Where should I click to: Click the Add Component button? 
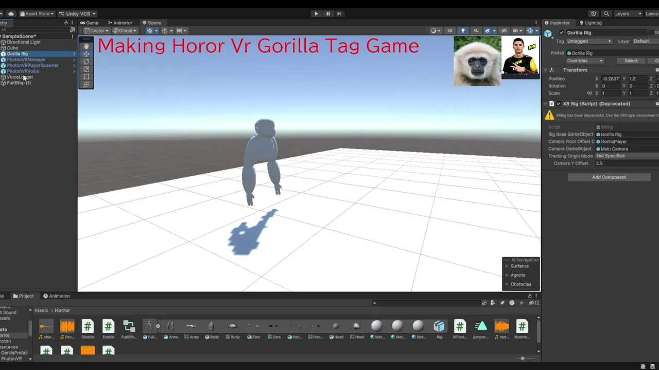click(x=609, y=177)
